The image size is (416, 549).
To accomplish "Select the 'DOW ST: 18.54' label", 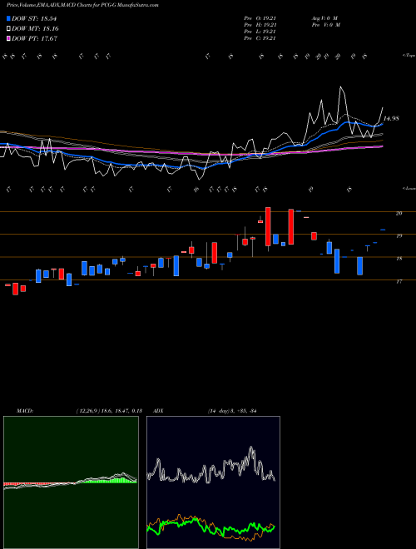I will pos(34,18).
